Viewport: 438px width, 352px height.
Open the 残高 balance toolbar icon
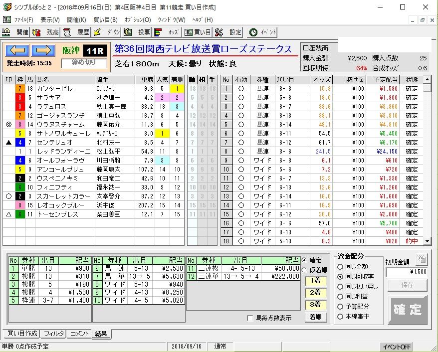point(45,32)
